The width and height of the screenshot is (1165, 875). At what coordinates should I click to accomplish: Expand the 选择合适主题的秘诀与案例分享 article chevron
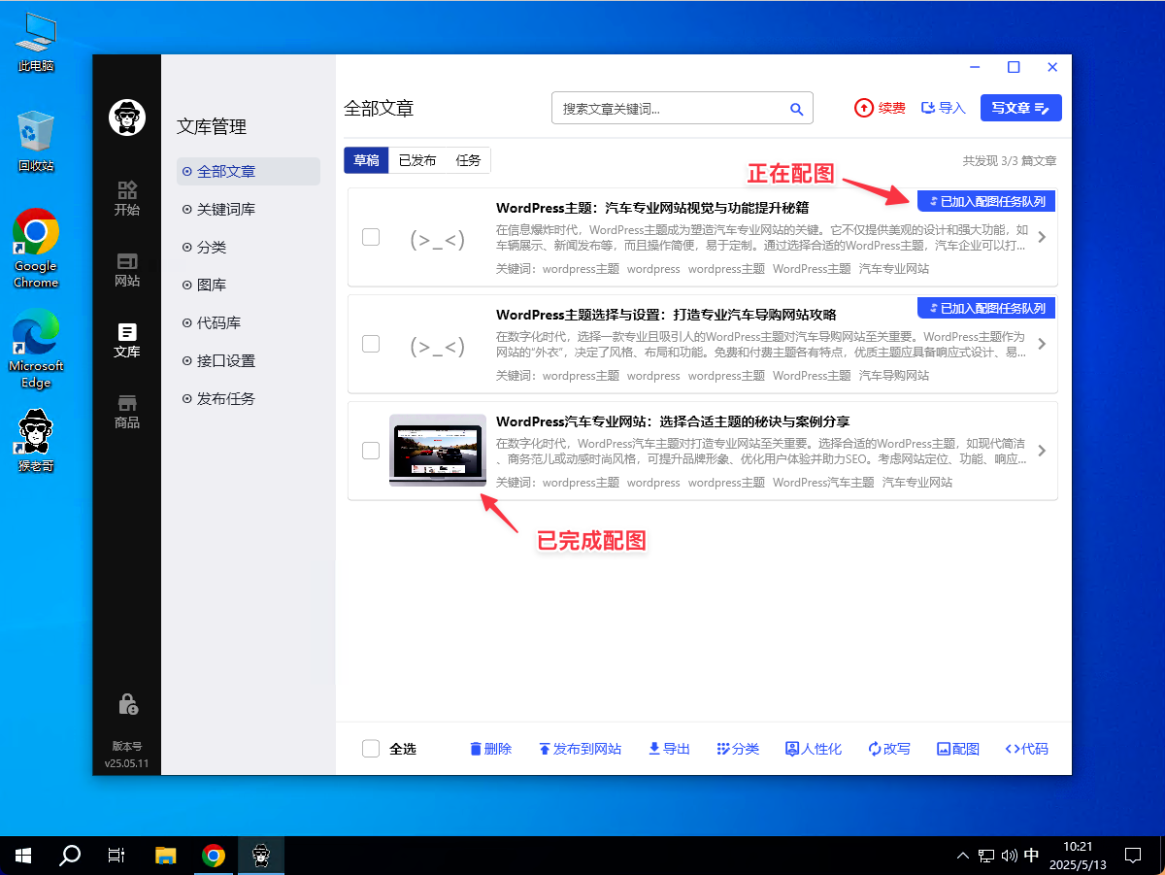point(1042,451)
